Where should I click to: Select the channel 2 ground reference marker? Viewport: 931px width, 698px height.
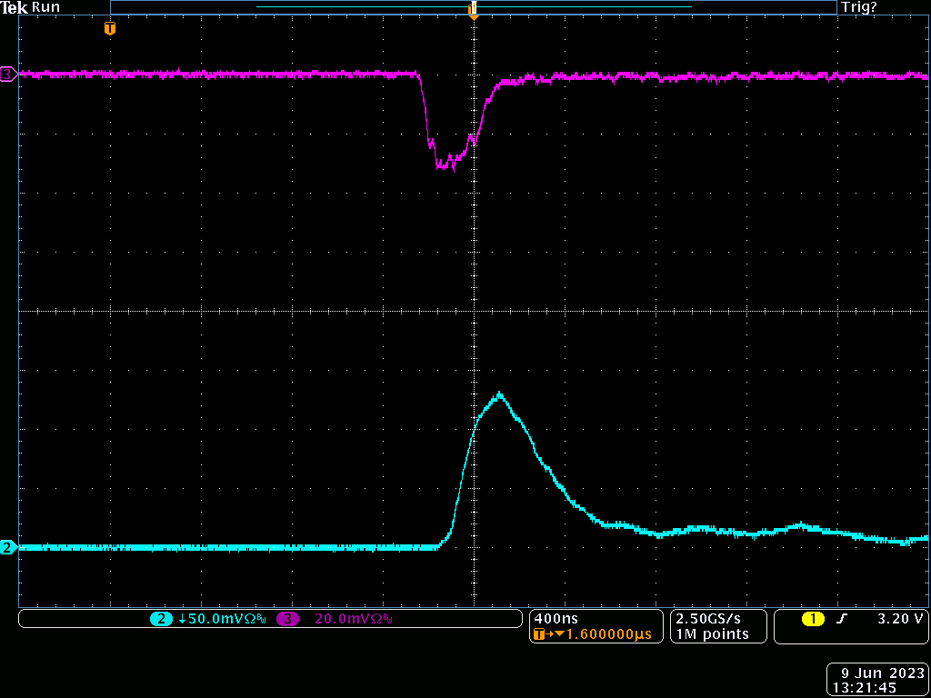[8, 547]
